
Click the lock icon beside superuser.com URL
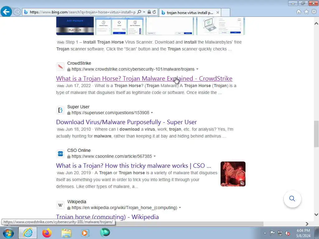[x=69, y=113]
